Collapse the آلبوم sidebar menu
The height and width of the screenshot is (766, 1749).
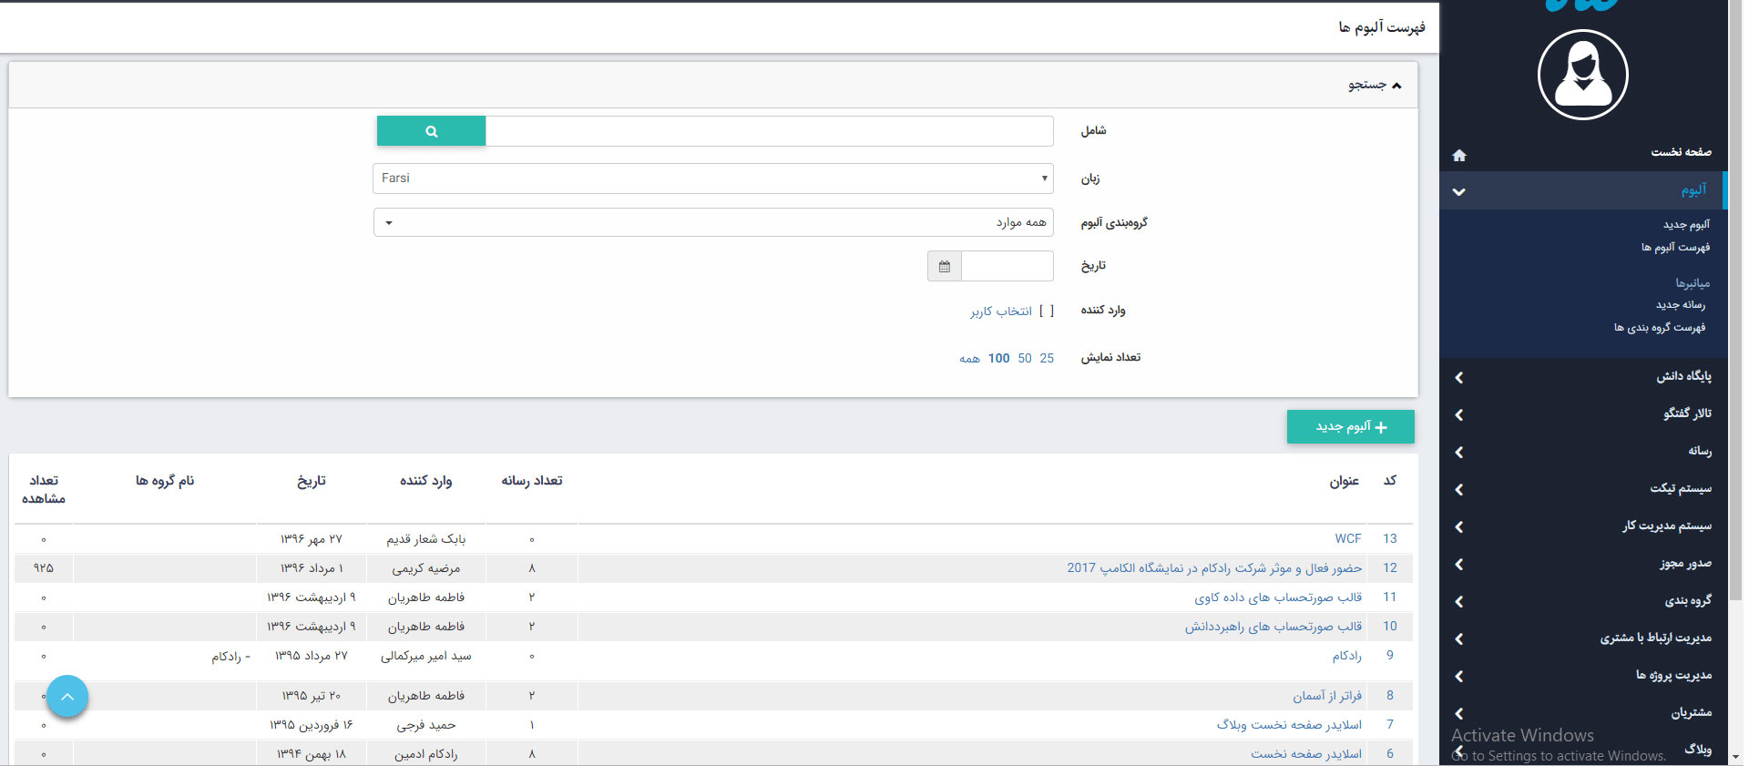[x=1458, y=191]
